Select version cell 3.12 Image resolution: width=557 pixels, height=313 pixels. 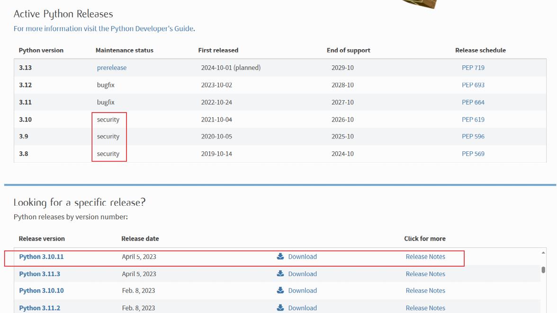point(25,85)
